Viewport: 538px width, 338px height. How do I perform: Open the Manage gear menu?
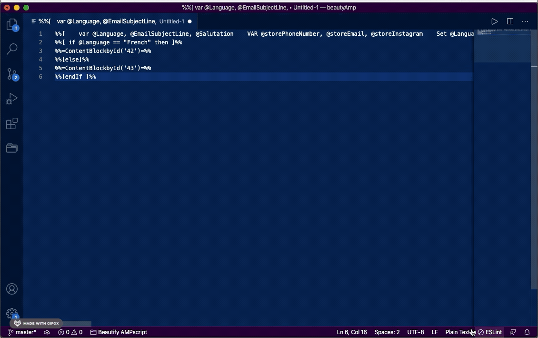click(12, 313)
